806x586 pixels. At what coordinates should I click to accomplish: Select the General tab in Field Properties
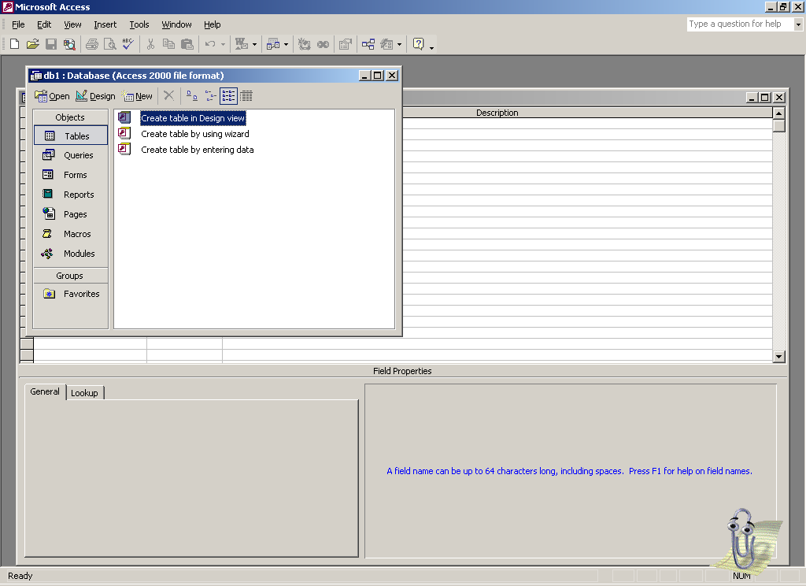pos(45,391)
